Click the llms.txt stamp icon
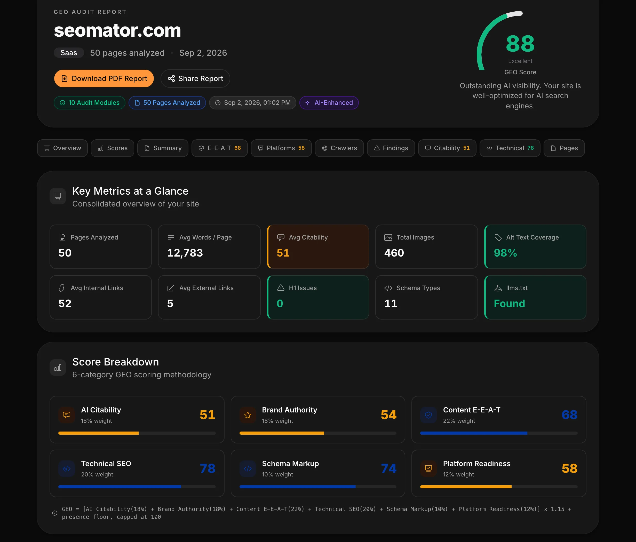Image resolution: width=636 pixels, height=542 pixels. coord(498,288)
